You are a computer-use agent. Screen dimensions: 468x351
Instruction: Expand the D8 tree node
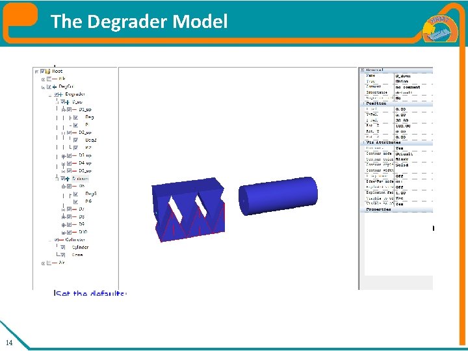63,217
